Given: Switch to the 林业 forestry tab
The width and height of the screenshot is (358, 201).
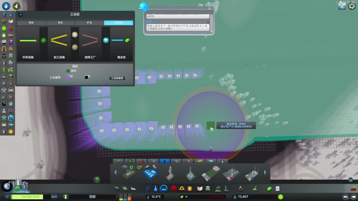Looking at the screenshot, I should coord(31,23).
